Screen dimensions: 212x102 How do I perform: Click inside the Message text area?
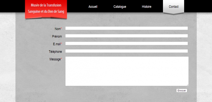pyautogui.click(x=127, y=71)
